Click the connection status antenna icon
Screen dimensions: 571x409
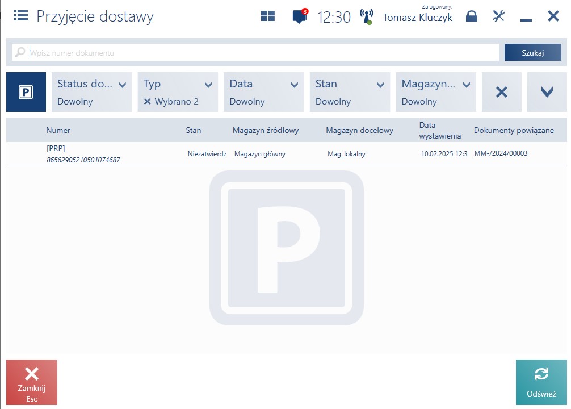point(366,17)
